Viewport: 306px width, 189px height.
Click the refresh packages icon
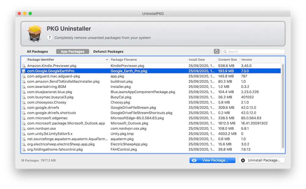click(x=216, y=51)
